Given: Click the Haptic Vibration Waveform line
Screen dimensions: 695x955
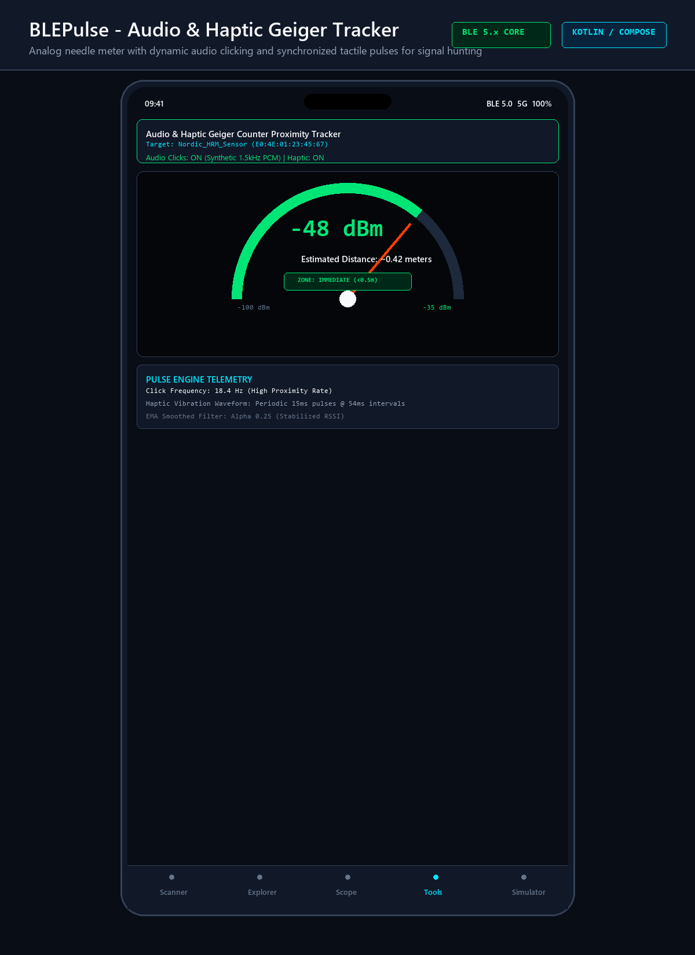Looking at the screenshot, I should click(x=275, y=403).
